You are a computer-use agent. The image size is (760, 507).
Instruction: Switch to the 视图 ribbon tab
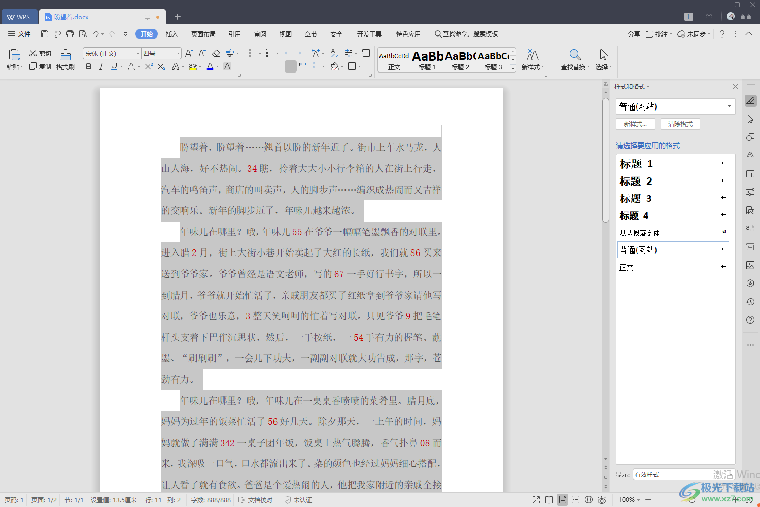[x=286, y=34]
